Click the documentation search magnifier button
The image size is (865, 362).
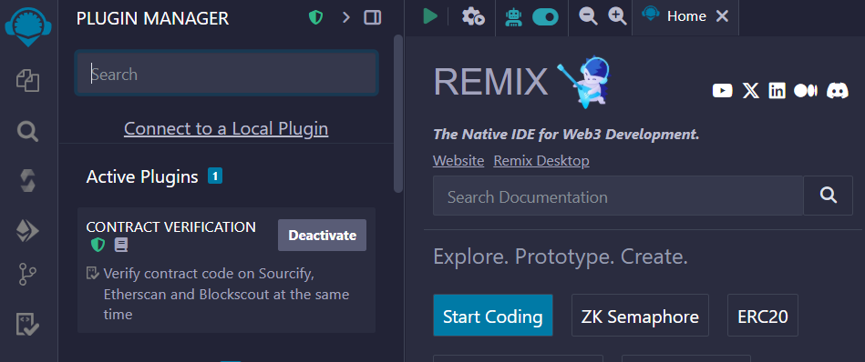coord(828,196)
